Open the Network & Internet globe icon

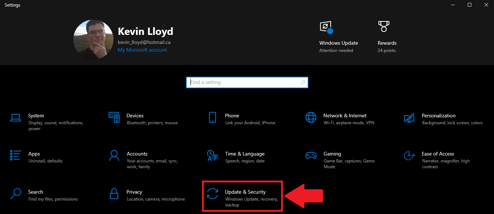(311, 117)
